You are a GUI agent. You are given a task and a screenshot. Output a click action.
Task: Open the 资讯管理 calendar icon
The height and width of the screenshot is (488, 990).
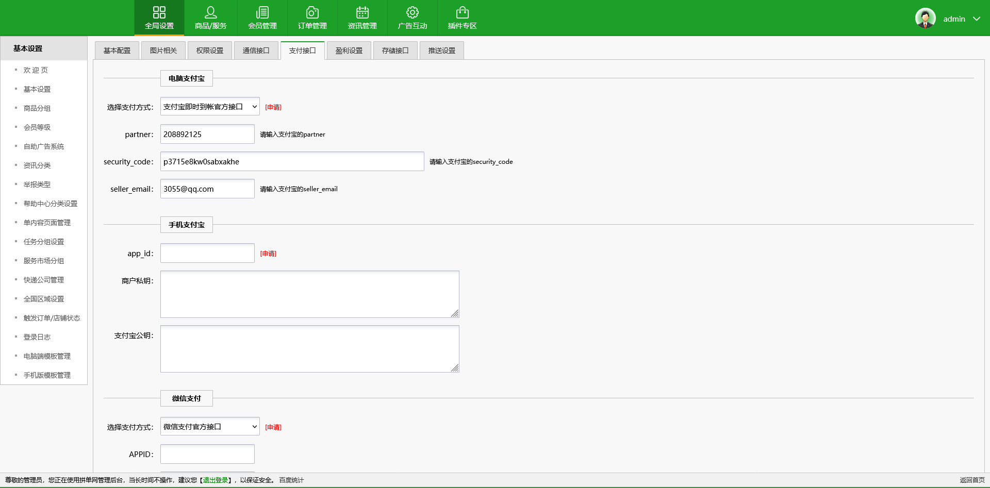coord(362,12)
